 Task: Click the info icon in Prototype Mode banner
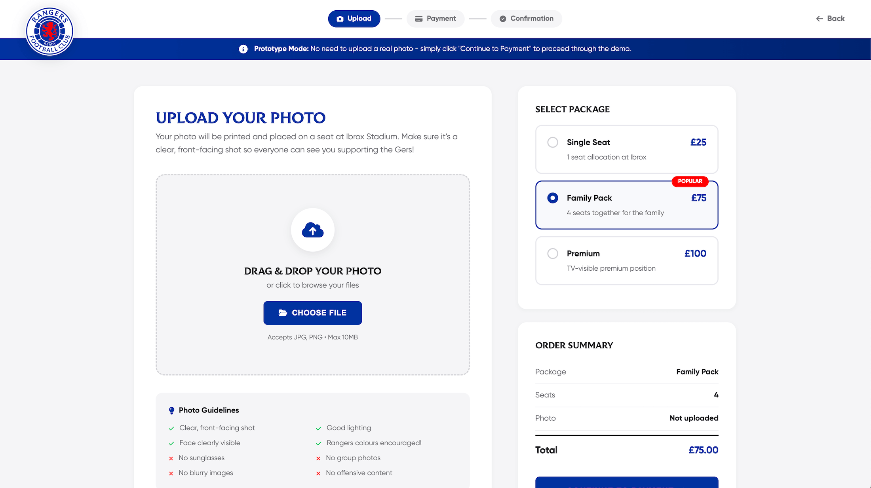click(x=243, y=49)
